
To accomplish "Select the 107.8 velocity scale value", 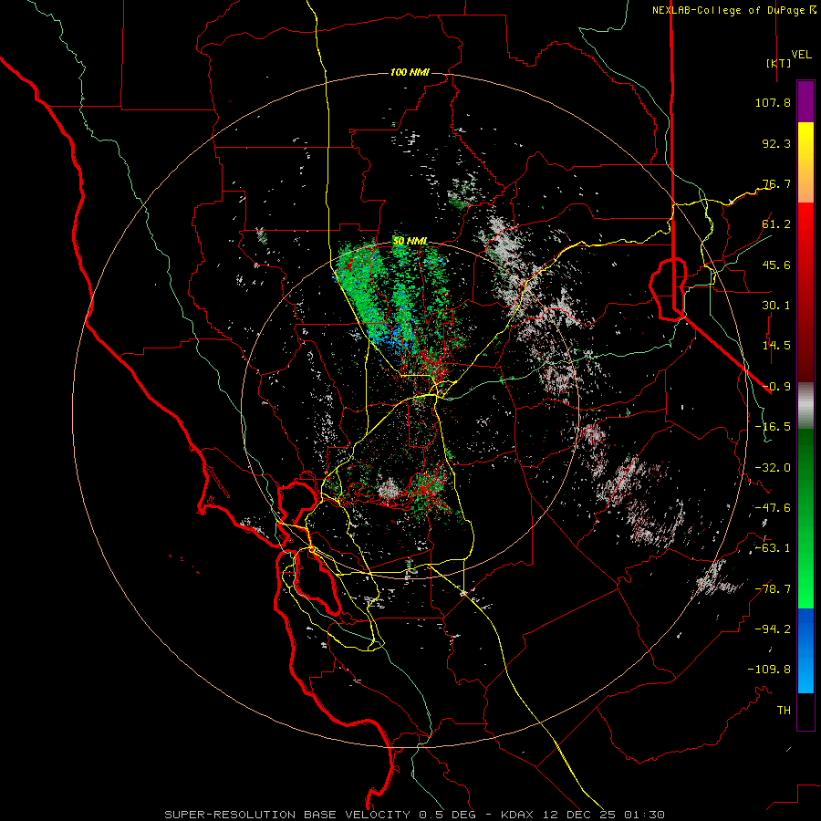I will [x=773, y=102].
